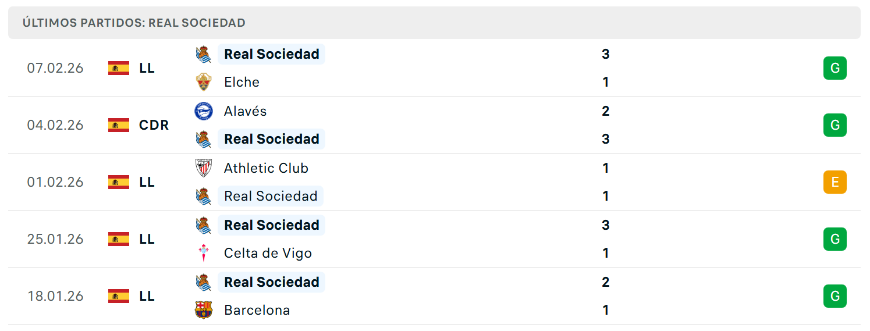
Task: Click the Athletic Club crest icon
Action: pyautogui.click(x=204, y=168)
